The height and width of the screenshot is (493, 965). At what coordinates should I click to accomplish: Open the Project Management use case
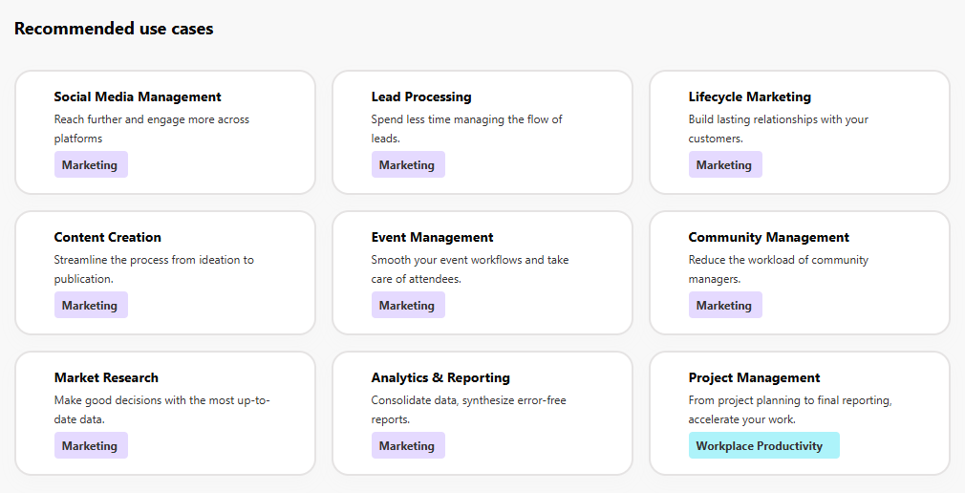(x=754, y=377)
